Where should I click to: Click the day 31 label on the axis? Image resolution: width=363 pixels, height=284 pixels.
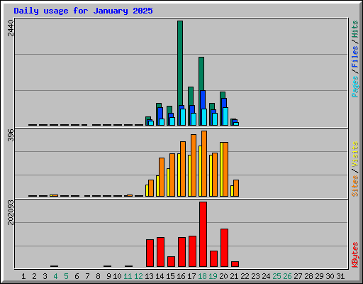coord(340,276)
